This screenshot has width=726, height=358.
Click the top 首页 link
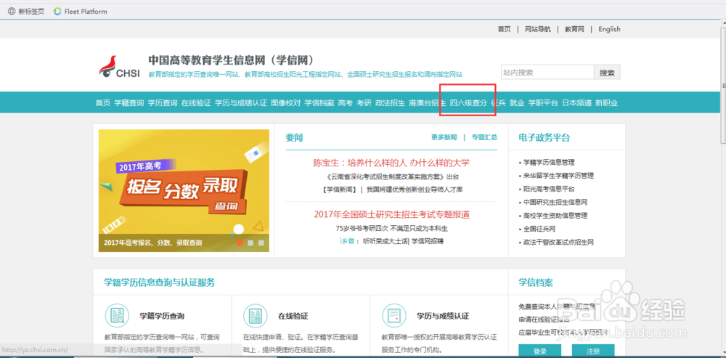point(505,29)
